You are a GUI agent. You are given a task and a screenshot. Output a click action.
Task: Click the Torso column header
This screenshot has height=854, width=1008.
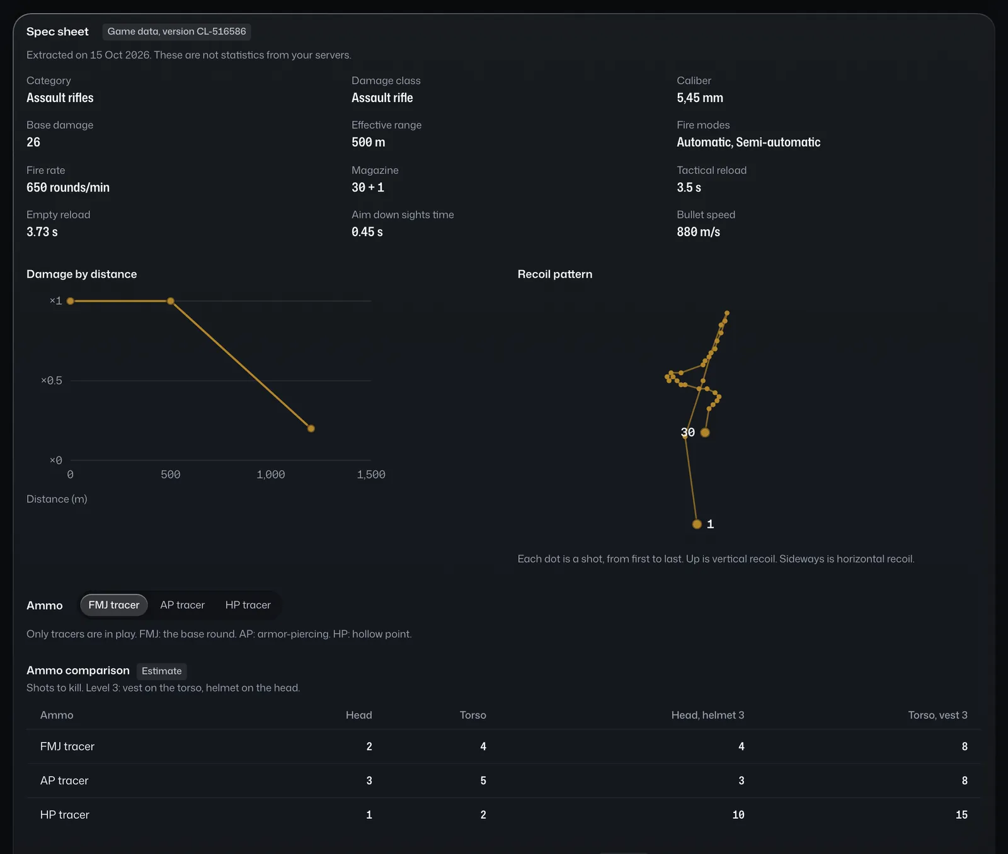(x=473, y=715)
